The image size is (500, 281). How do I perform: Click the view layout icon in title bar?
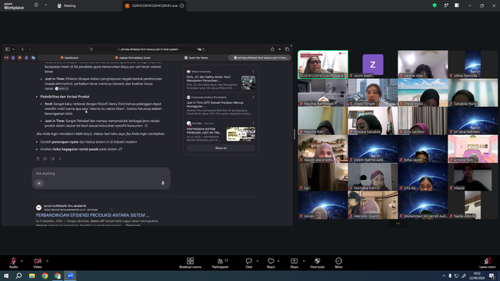456,5
